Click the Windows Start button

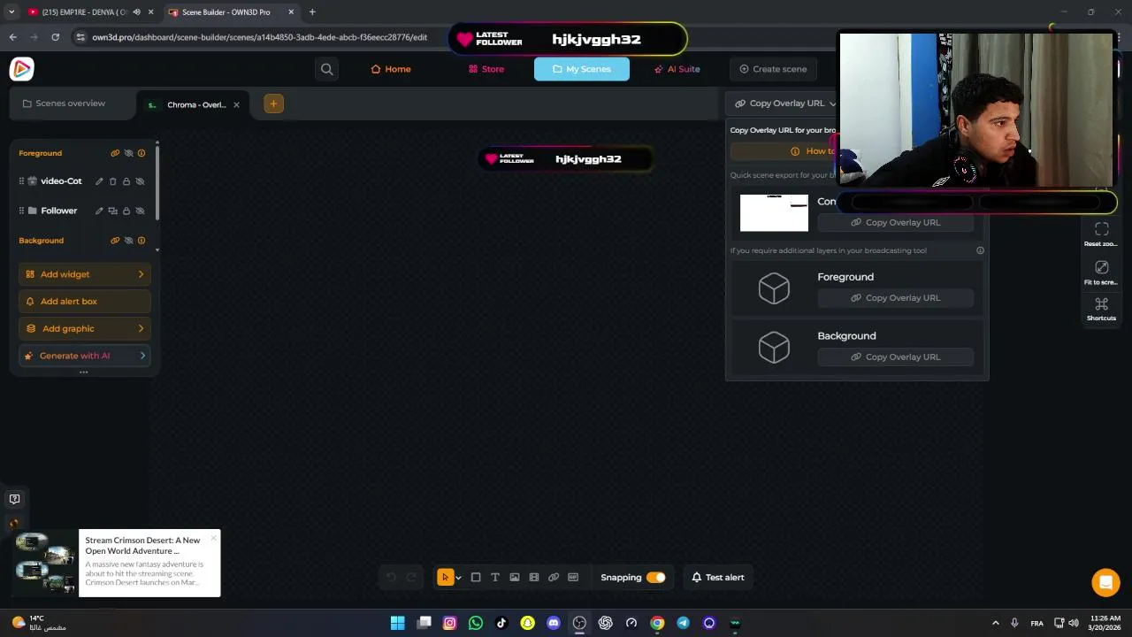tap(398, 623)
